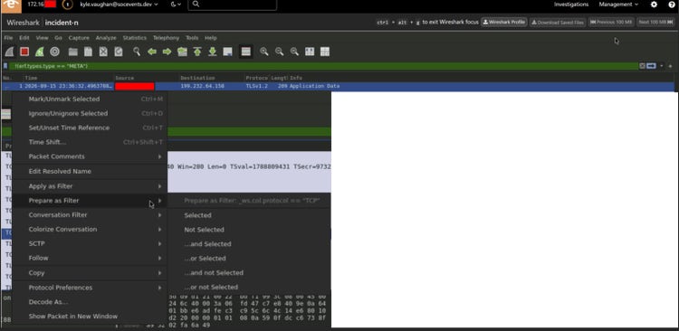Screen dimensions: 679x331
Task: Expand the Apply as Filter submenu
Action: point(90,186)
